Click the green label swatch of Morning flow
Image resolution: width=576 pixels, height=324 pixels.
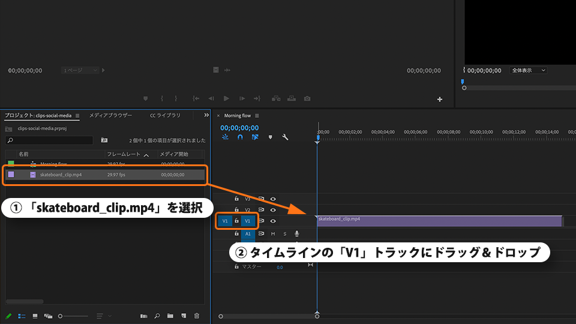[11, 164]
